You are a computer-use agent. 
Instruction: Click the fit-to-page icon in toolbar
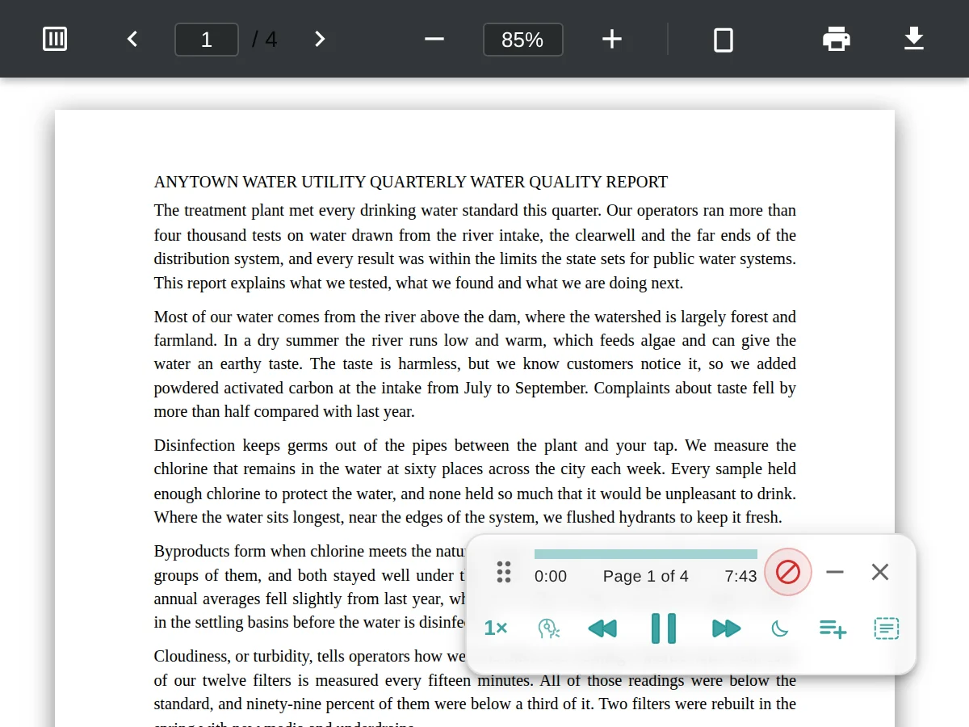pyautogui.click(x=724, y=40)
